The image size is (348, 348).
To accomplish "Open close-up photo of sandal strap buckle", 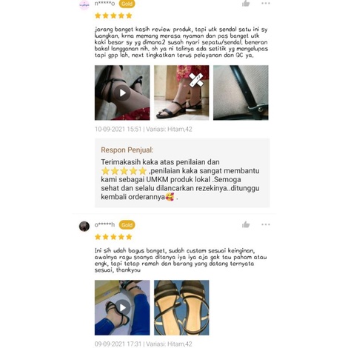I will point(241,93).
